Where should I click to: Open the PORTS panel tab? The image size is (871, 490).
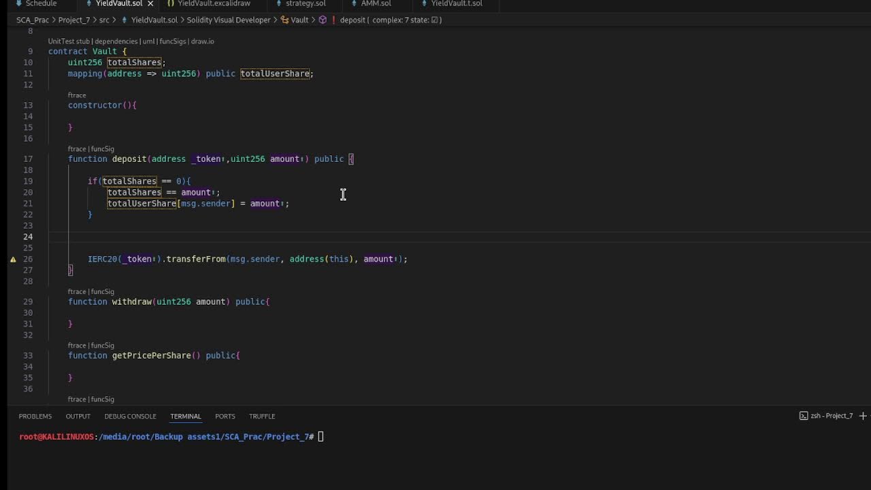tap(225, 416)
